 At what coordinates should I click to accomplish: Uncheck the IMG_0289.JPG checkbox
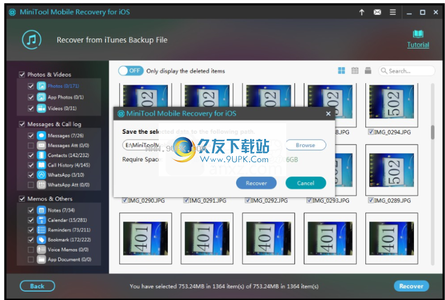[x=370, y=201]
